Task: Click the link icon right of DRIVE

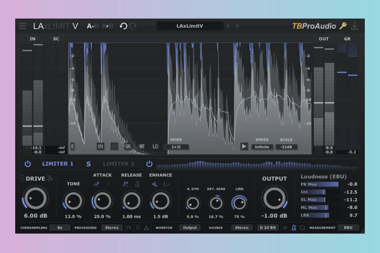Action: (x=50, y=179)
